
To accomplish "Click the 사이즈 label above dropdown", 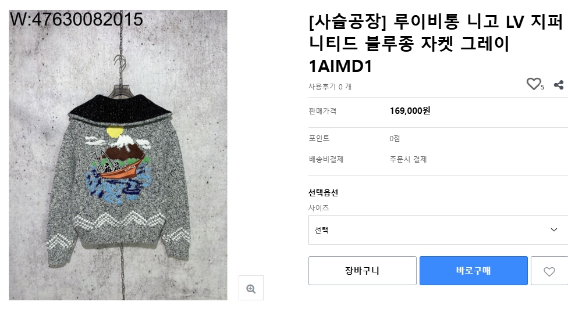I will click(318, 208).
